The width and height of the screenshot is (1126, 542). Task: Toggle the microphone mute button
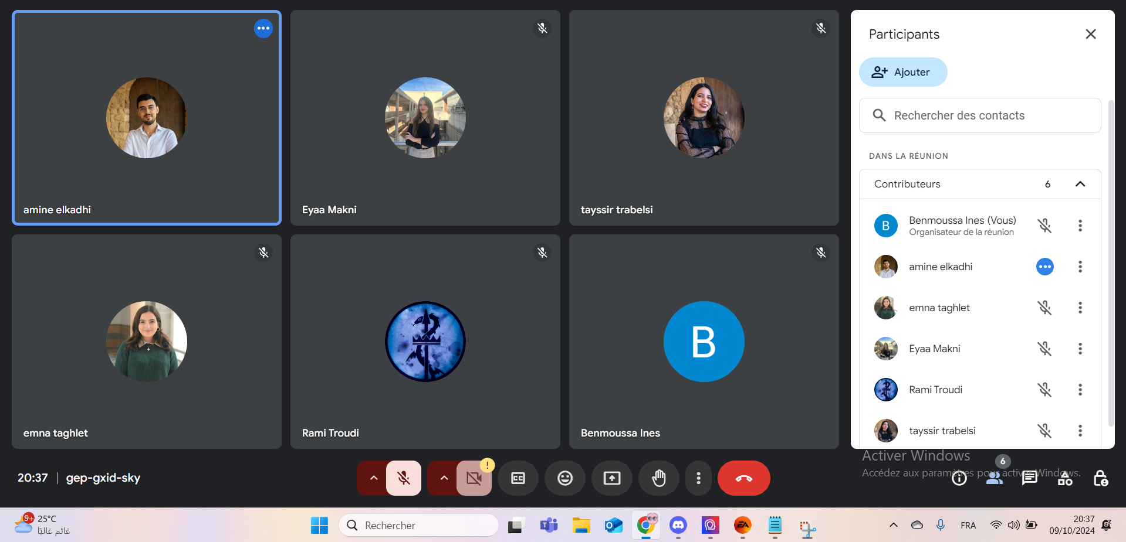pyautogui.click(x=404, y=478)
